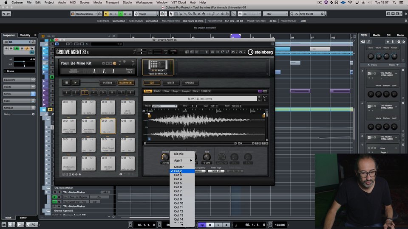
Task: Click the A#1 selected drum pad
Action: [x=108, y=126]
